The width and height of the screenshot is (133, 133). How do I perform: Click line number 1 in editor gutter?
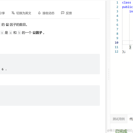tap(117, 3)
